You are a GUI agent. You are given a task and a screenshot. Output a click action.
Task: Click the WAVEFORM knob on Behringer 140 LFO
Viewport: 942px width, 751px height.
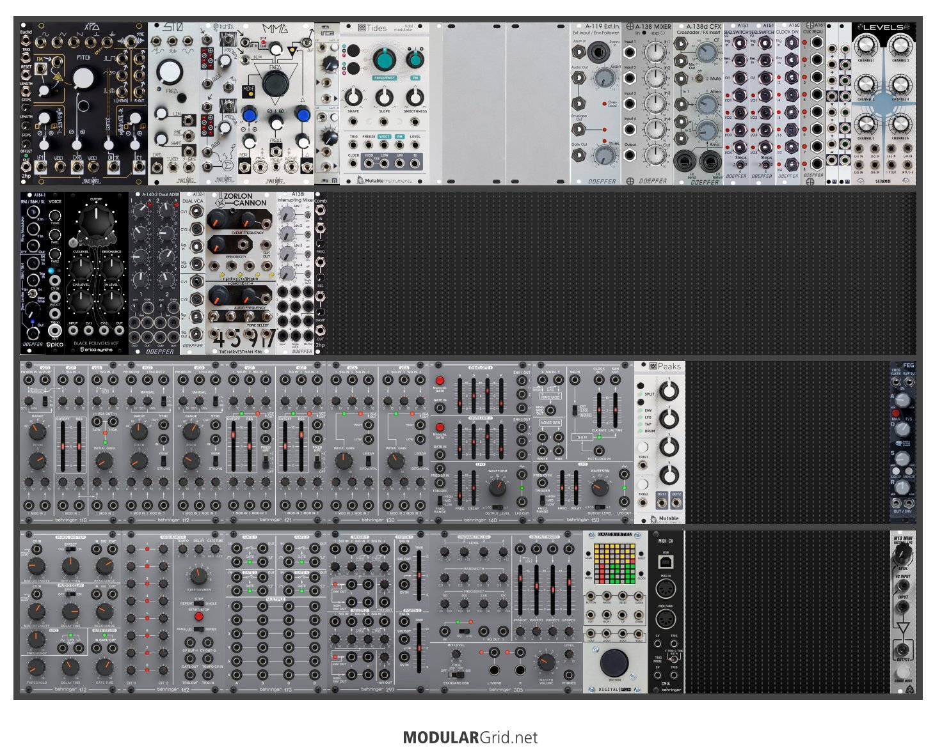pyautogui.click(x=497, y=488)
